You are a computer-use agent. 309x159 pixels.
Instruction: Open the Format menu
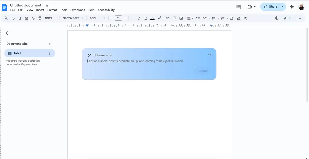[x=52, y=10]
